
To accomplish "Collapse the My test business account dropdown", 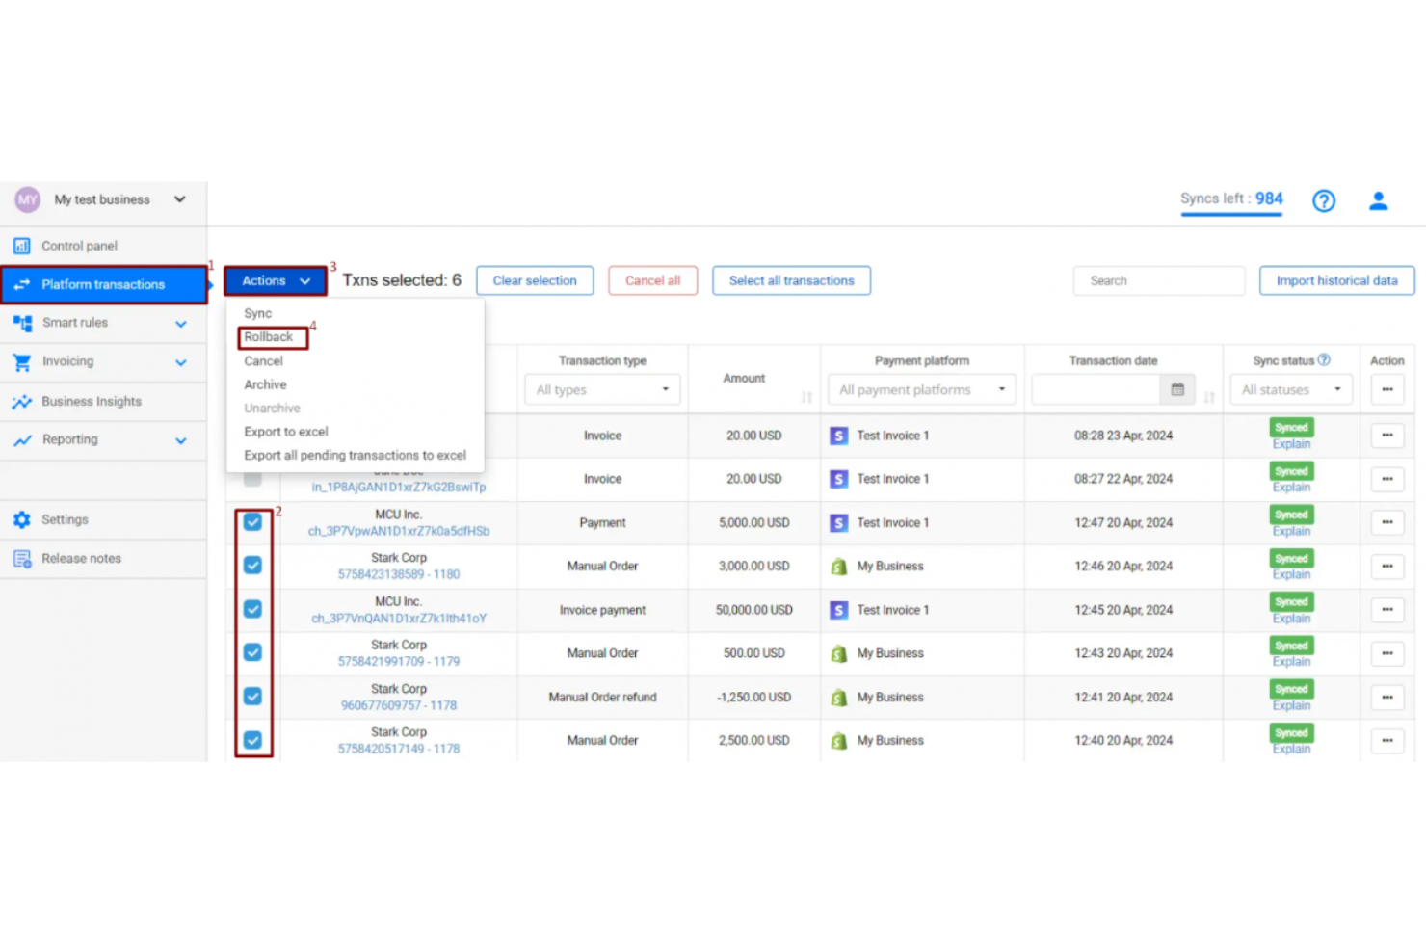I will (179, 199).
